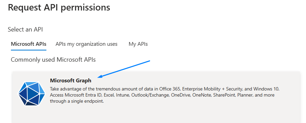This screenshot has width=306, height=123.
Task: Click the Microsoft Graph polyhedron icon
Action: [32, 94]
